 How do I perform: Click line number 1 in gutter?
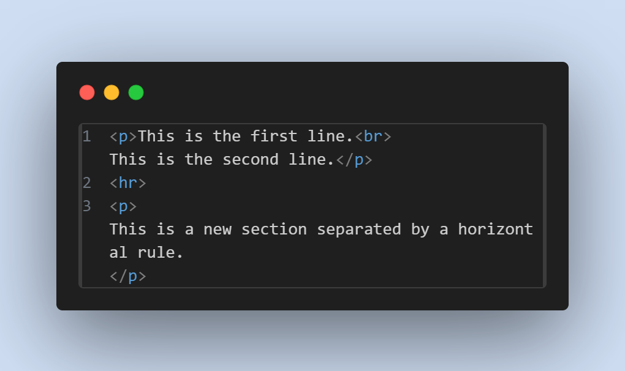(87, 137)
